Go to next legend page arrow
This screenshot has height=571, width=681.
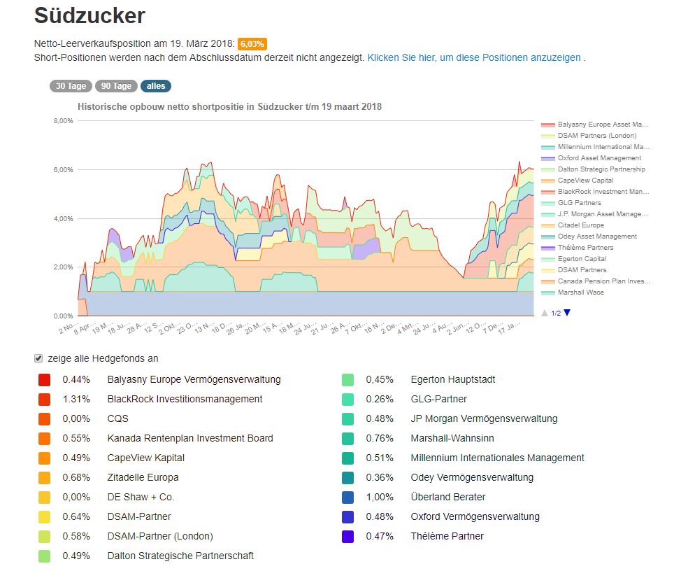coord(567,313)
